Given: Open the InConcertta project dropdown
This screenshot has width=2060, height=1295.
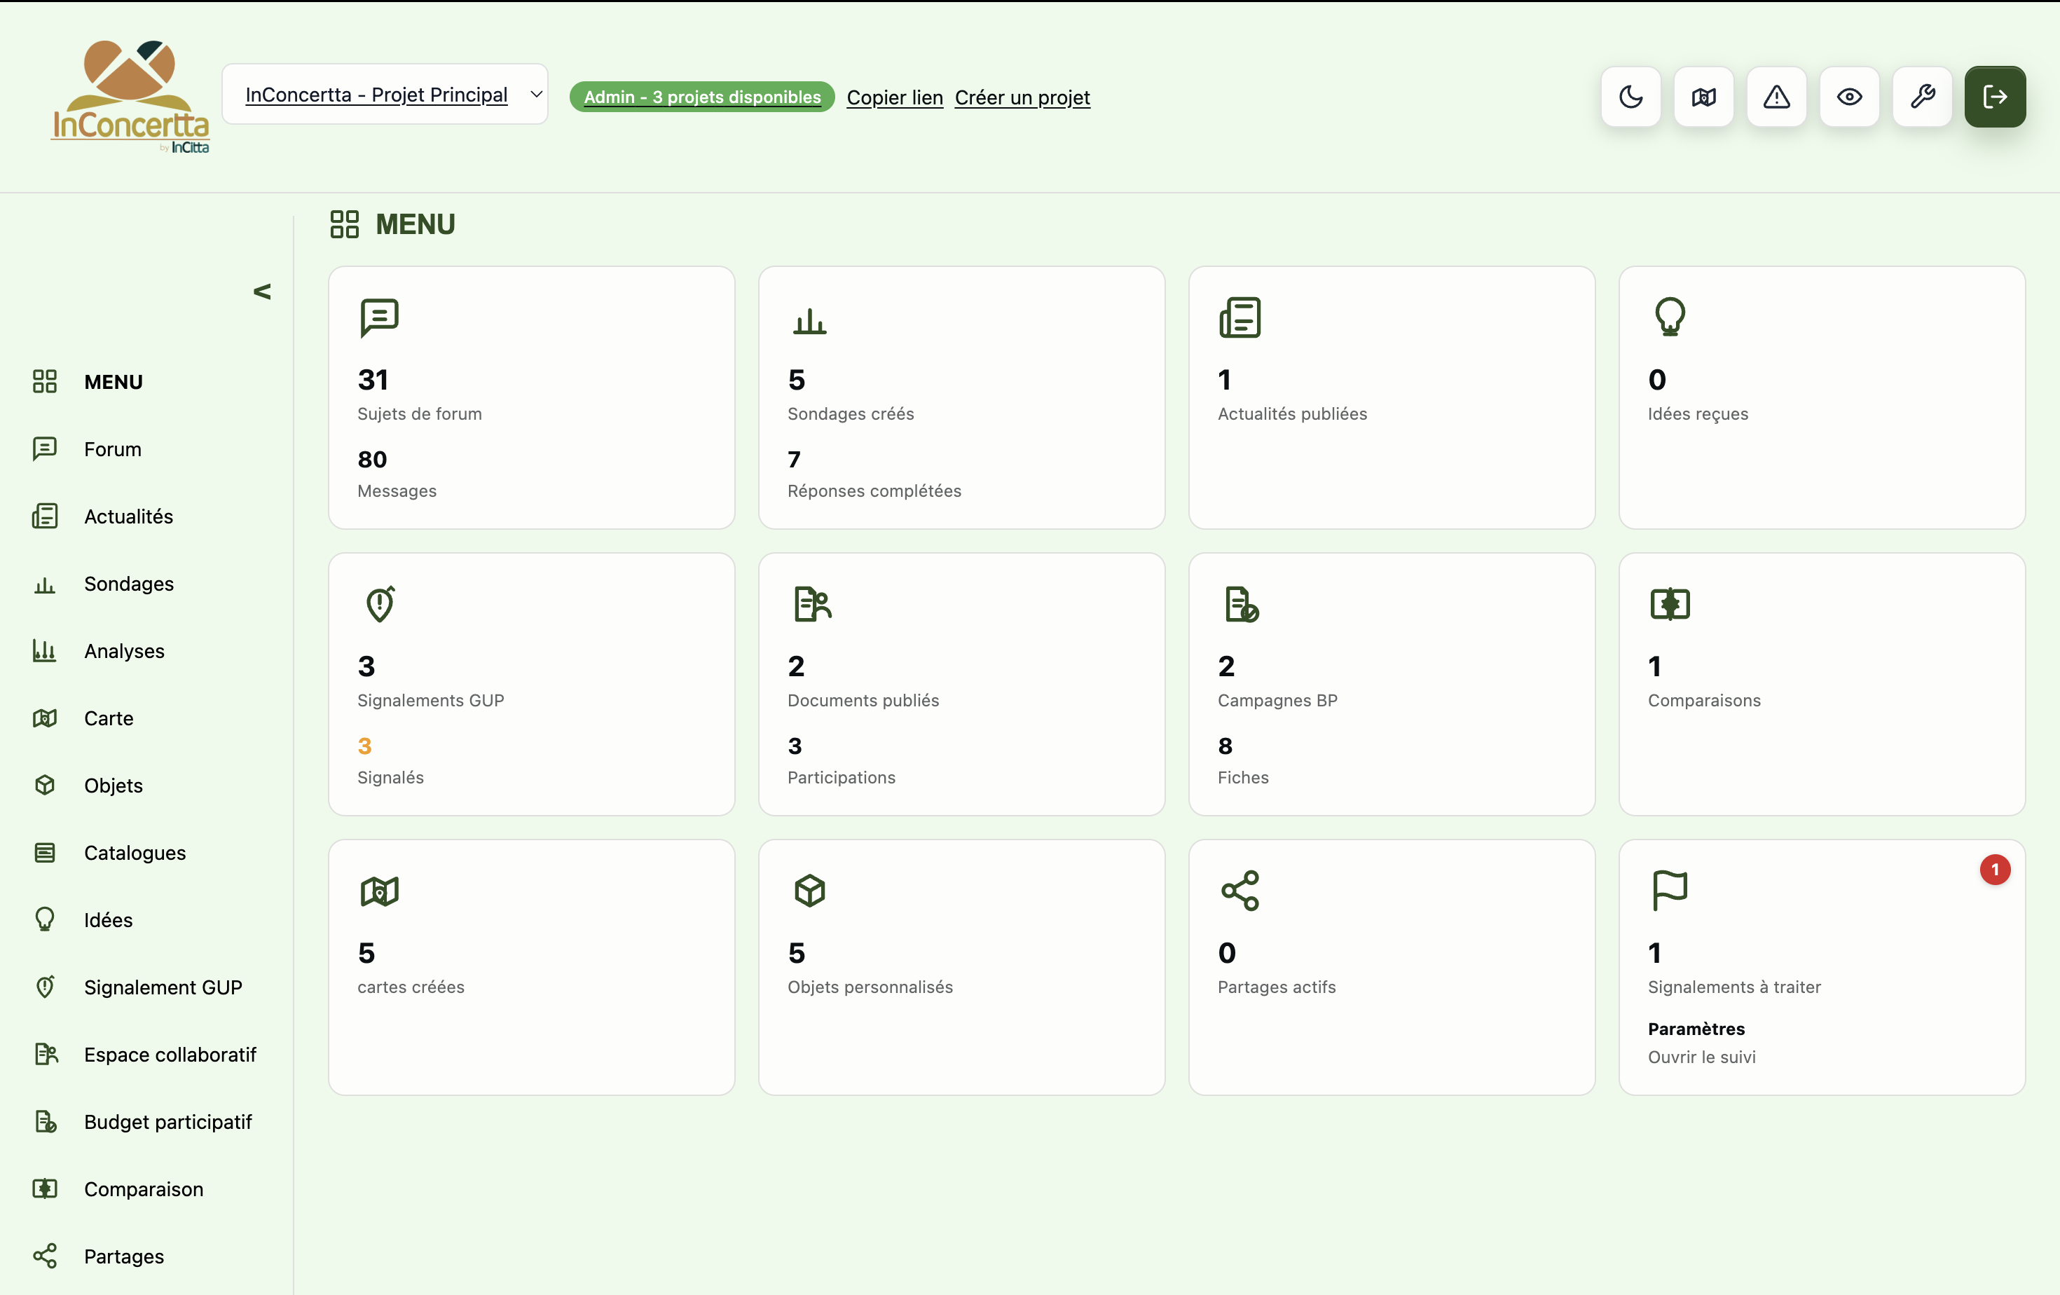Looking at the screenshot, I should [385, 94].
